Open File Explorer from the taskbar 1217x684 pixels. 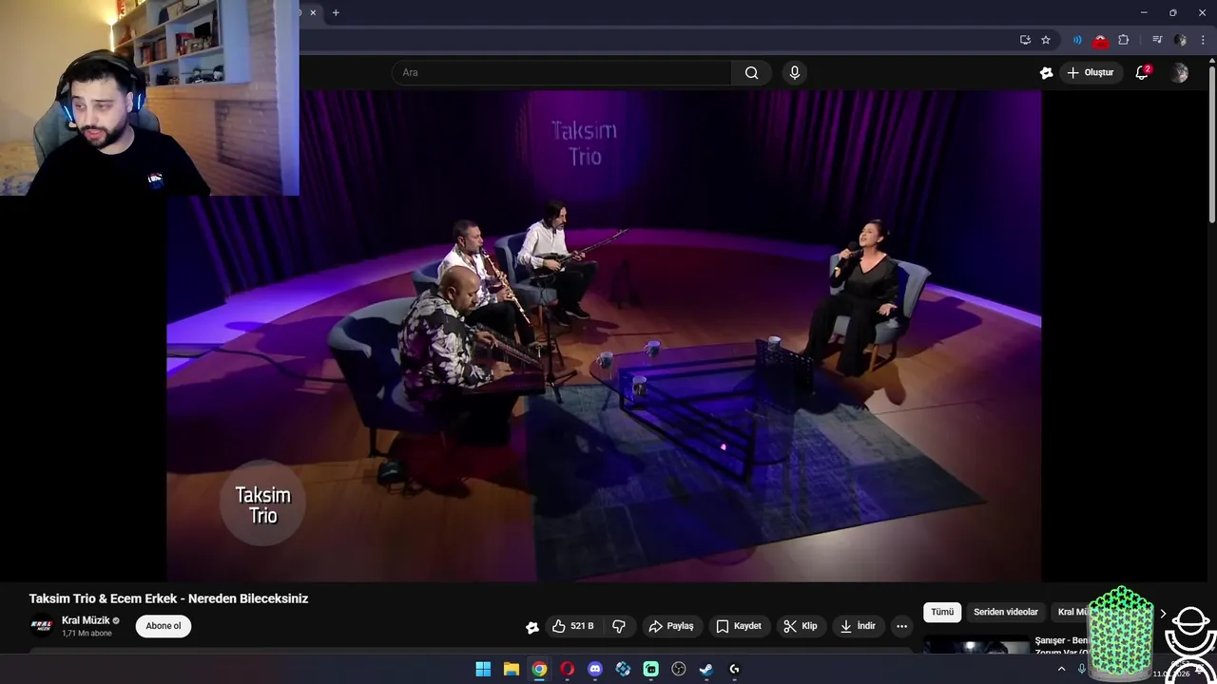pyautogui.click(x=511, y=669)
